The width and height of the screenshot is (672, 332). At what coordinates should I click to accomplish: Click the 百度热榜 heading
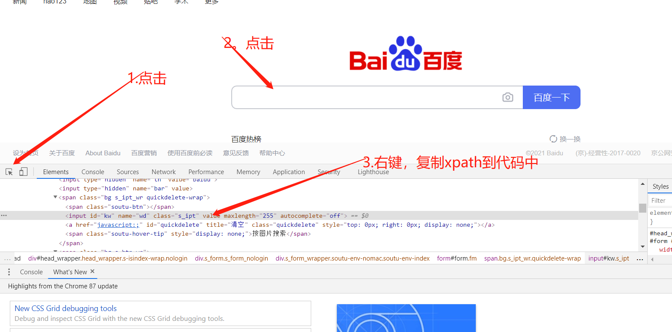point(246,139)
